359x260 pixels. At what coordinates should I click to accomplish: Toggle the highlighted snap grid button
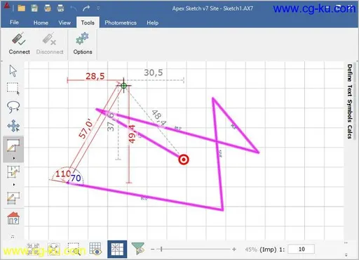pos(117,249)
